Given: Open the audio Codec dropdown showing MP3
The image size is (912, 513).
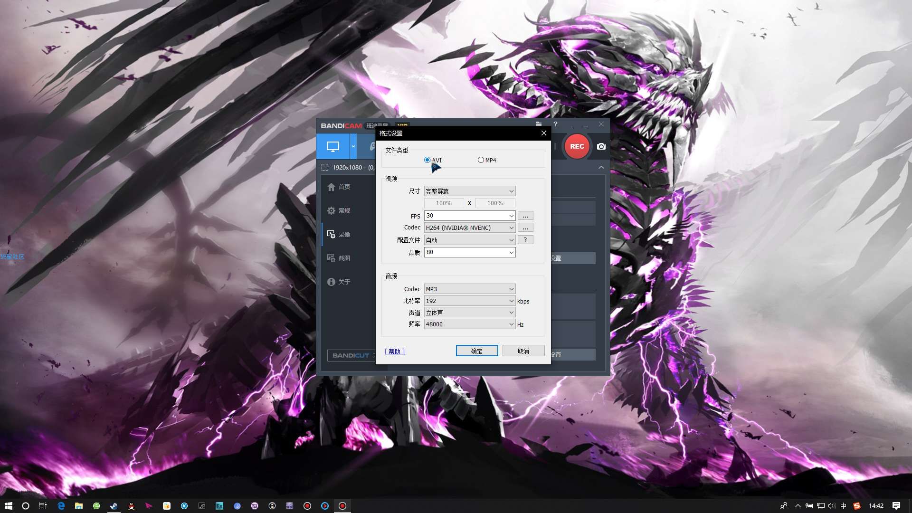Looking at the screenshot, I should (470, 289).
